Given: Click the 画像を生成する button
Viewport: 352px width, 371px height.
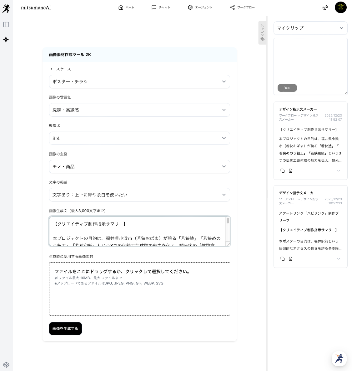Looking at the screenshot, I should click(65, 328).
